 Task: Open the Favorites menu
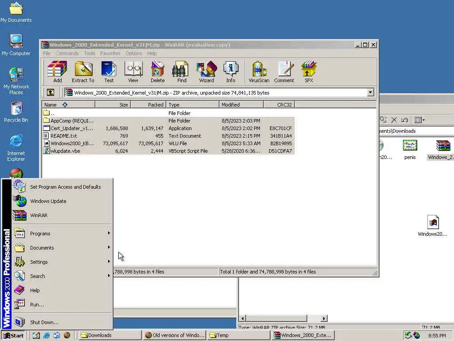pyautogui.click(x=110, y=53)
